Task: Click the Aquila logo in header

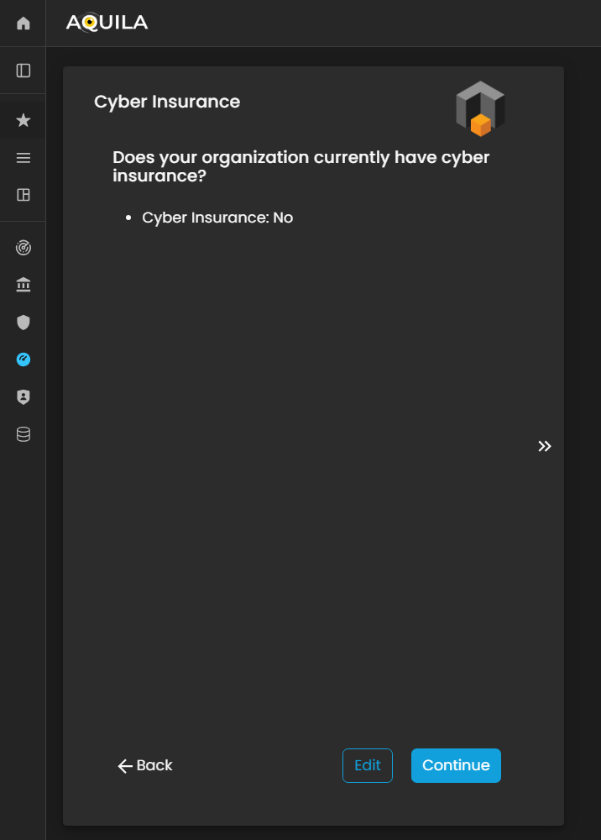Action: click(x=107, y=23)
